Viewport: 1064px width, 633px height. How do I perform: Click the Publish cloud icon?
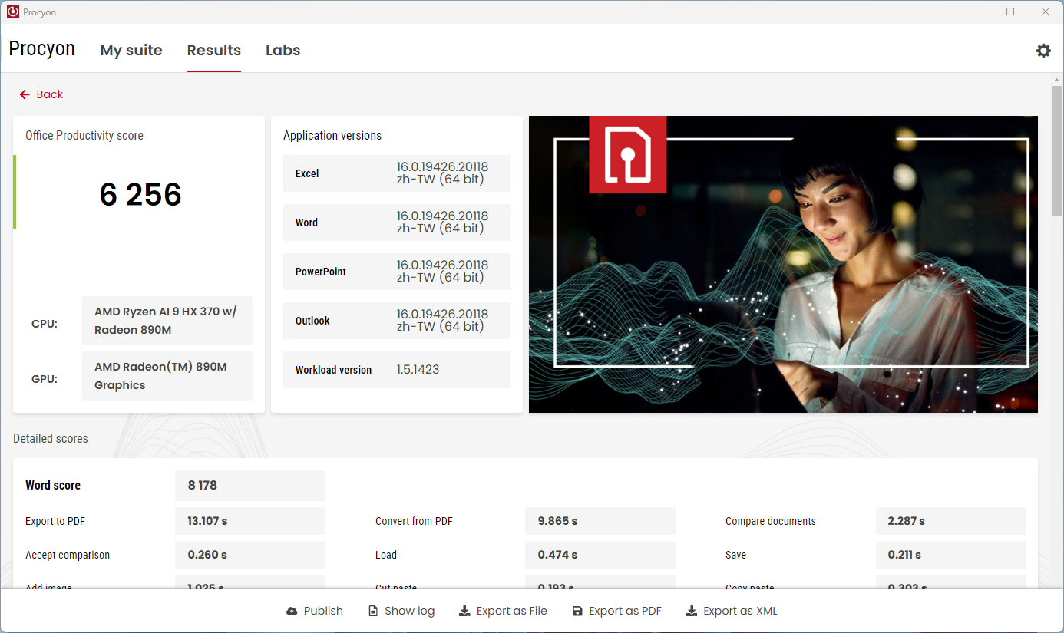pos(292,612)
